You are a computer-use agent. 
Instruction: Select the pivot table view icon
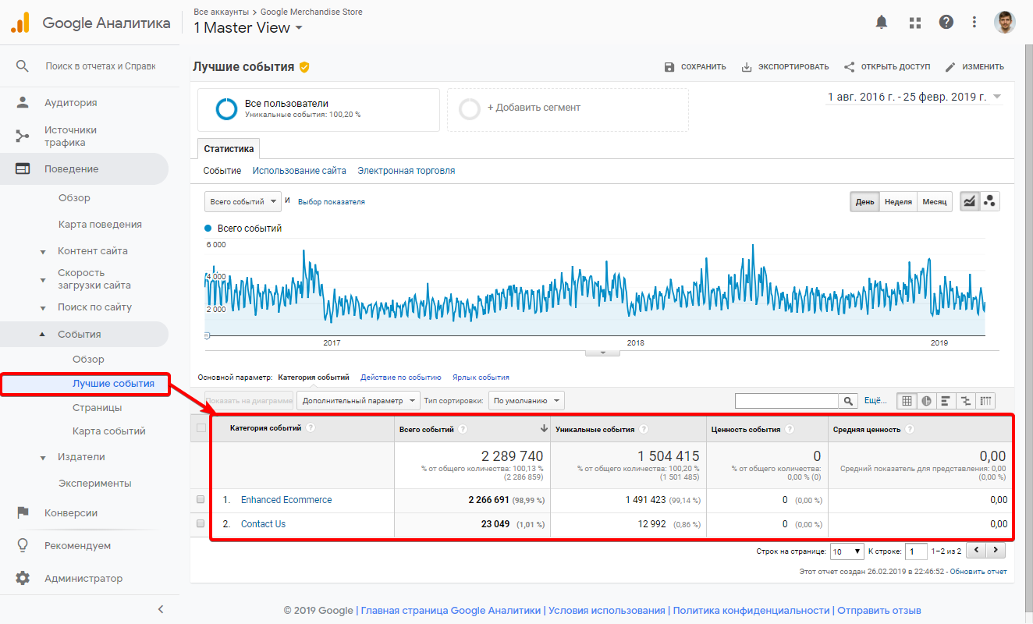tap(987, 401)
